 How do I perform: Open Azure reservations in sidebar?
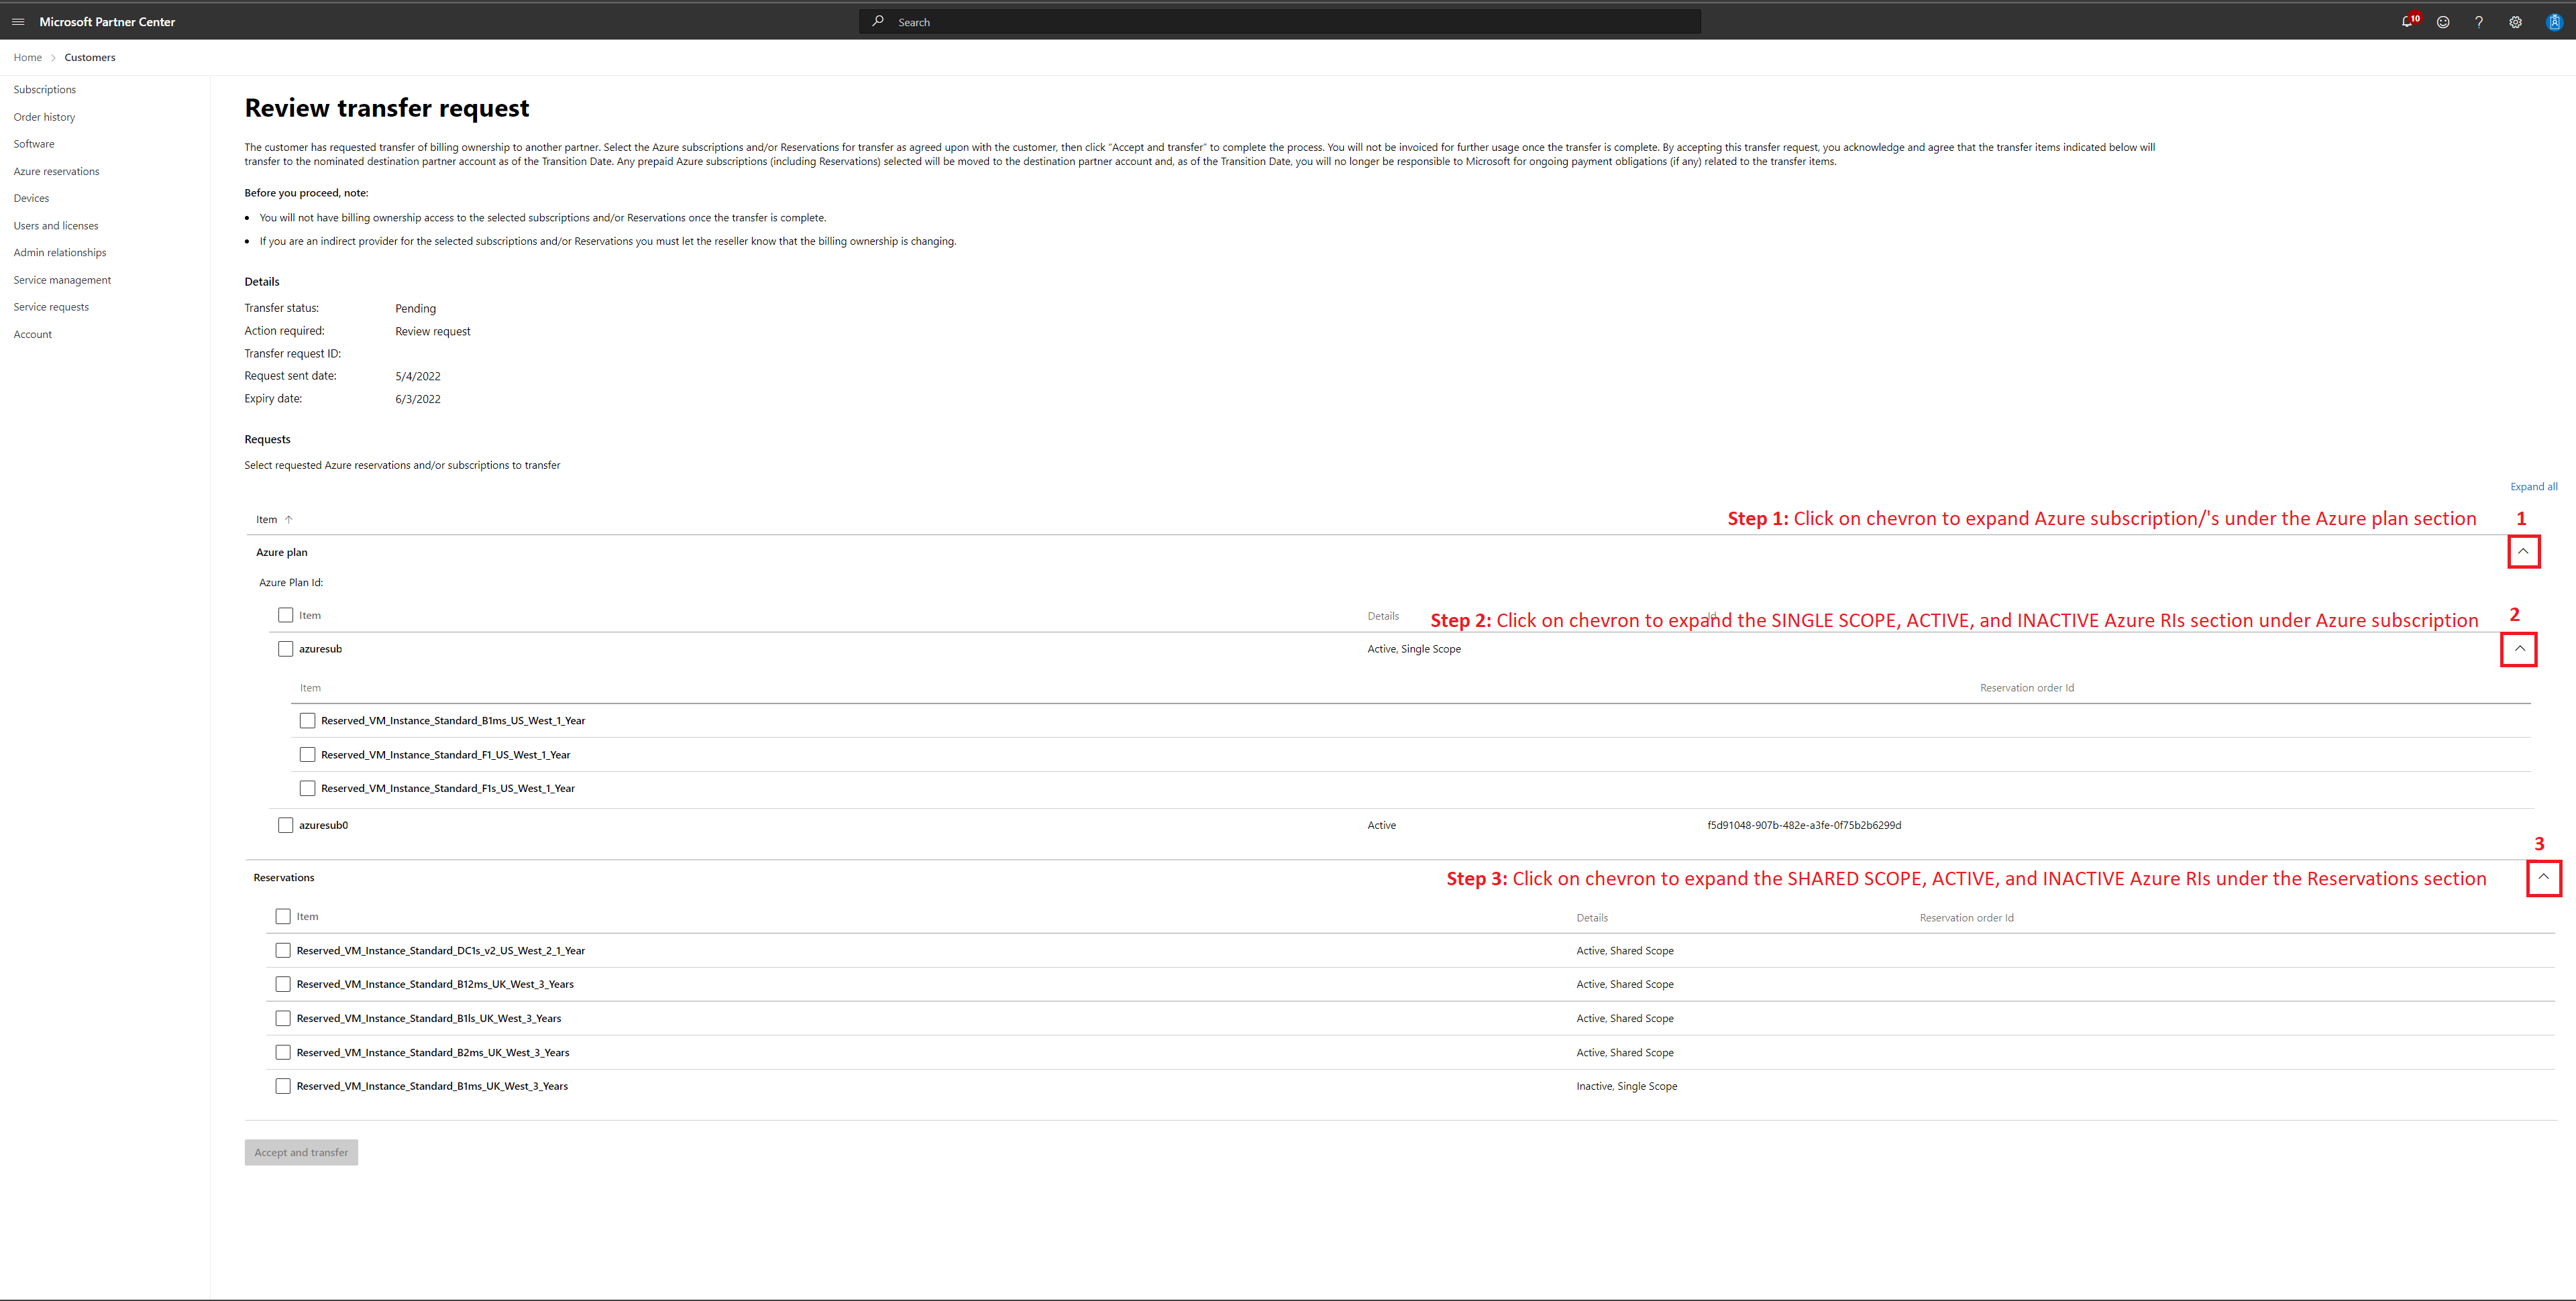pyautogui.click(x=57, y=171)
